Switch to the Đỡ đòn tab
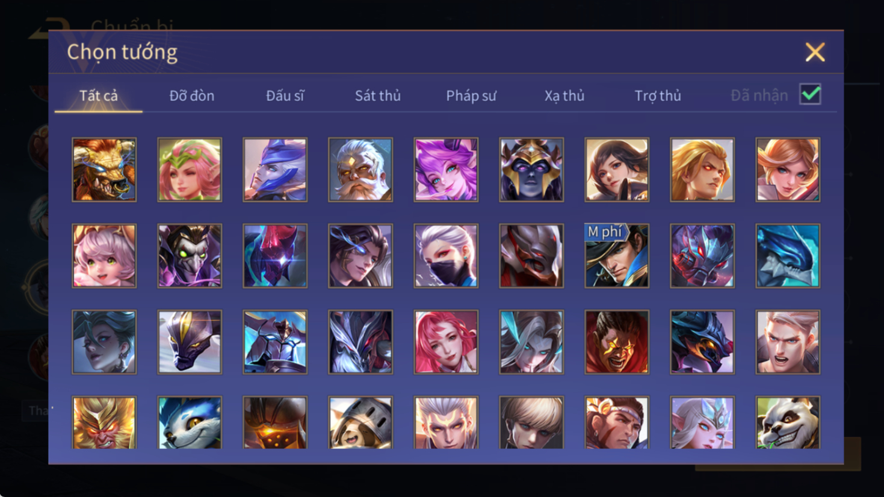The width and height of the screenshot is (884, 497). 192,96
